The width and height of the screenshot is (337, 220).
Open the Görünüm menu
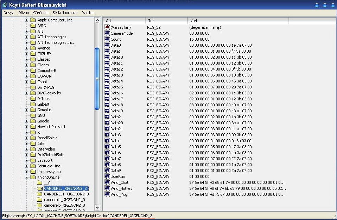click(x=40, y=13)
